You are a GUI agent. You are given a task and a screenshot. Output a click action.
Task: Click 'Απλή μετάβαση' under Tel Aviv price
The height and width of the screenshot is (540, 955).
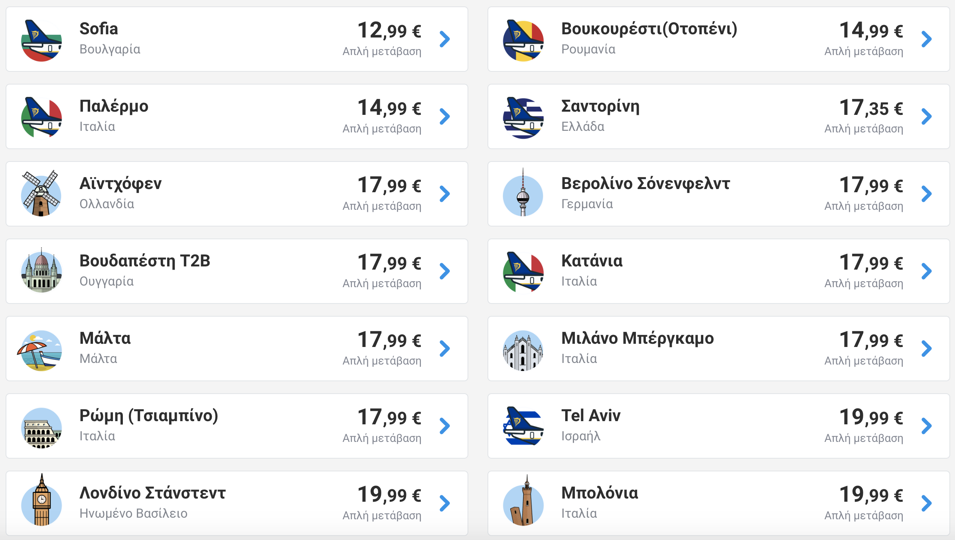[x=864, y=438]
